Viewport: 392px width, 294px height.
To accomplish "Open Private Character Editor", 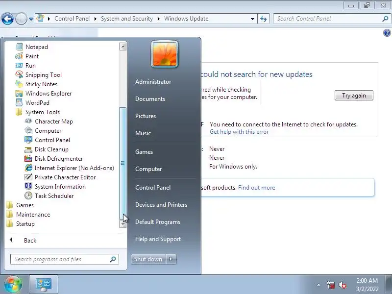I will 60,177.
